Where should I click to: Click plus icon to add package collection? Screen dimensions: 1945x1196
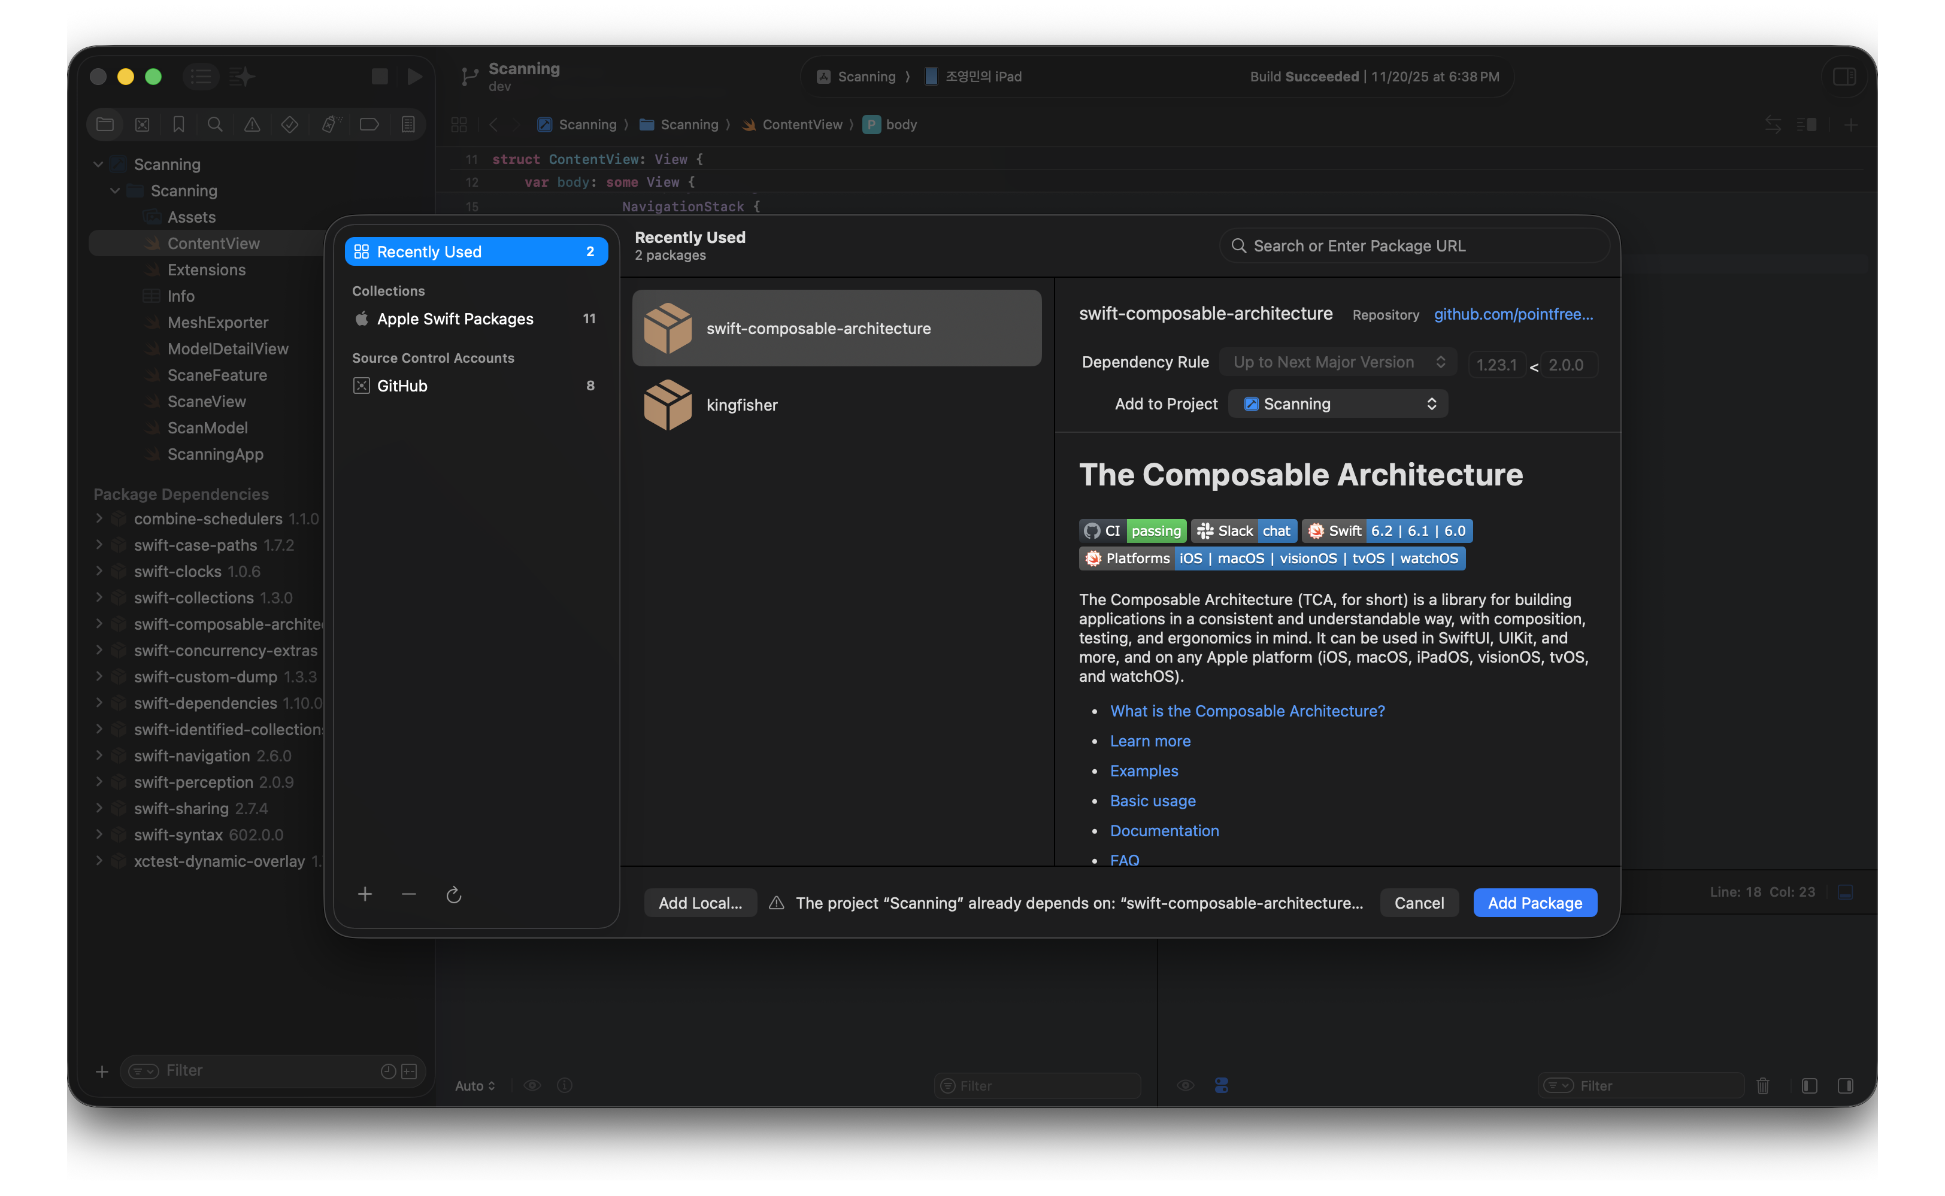[365, 895]
